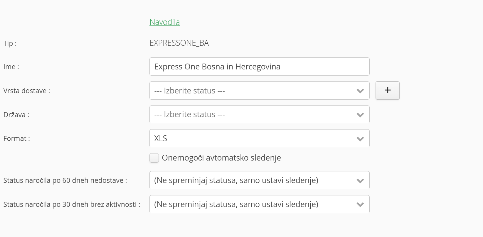The image size is (483, 237).
Task: Open Vrsta dostave Izberite status dropdown
Action: 250,91
